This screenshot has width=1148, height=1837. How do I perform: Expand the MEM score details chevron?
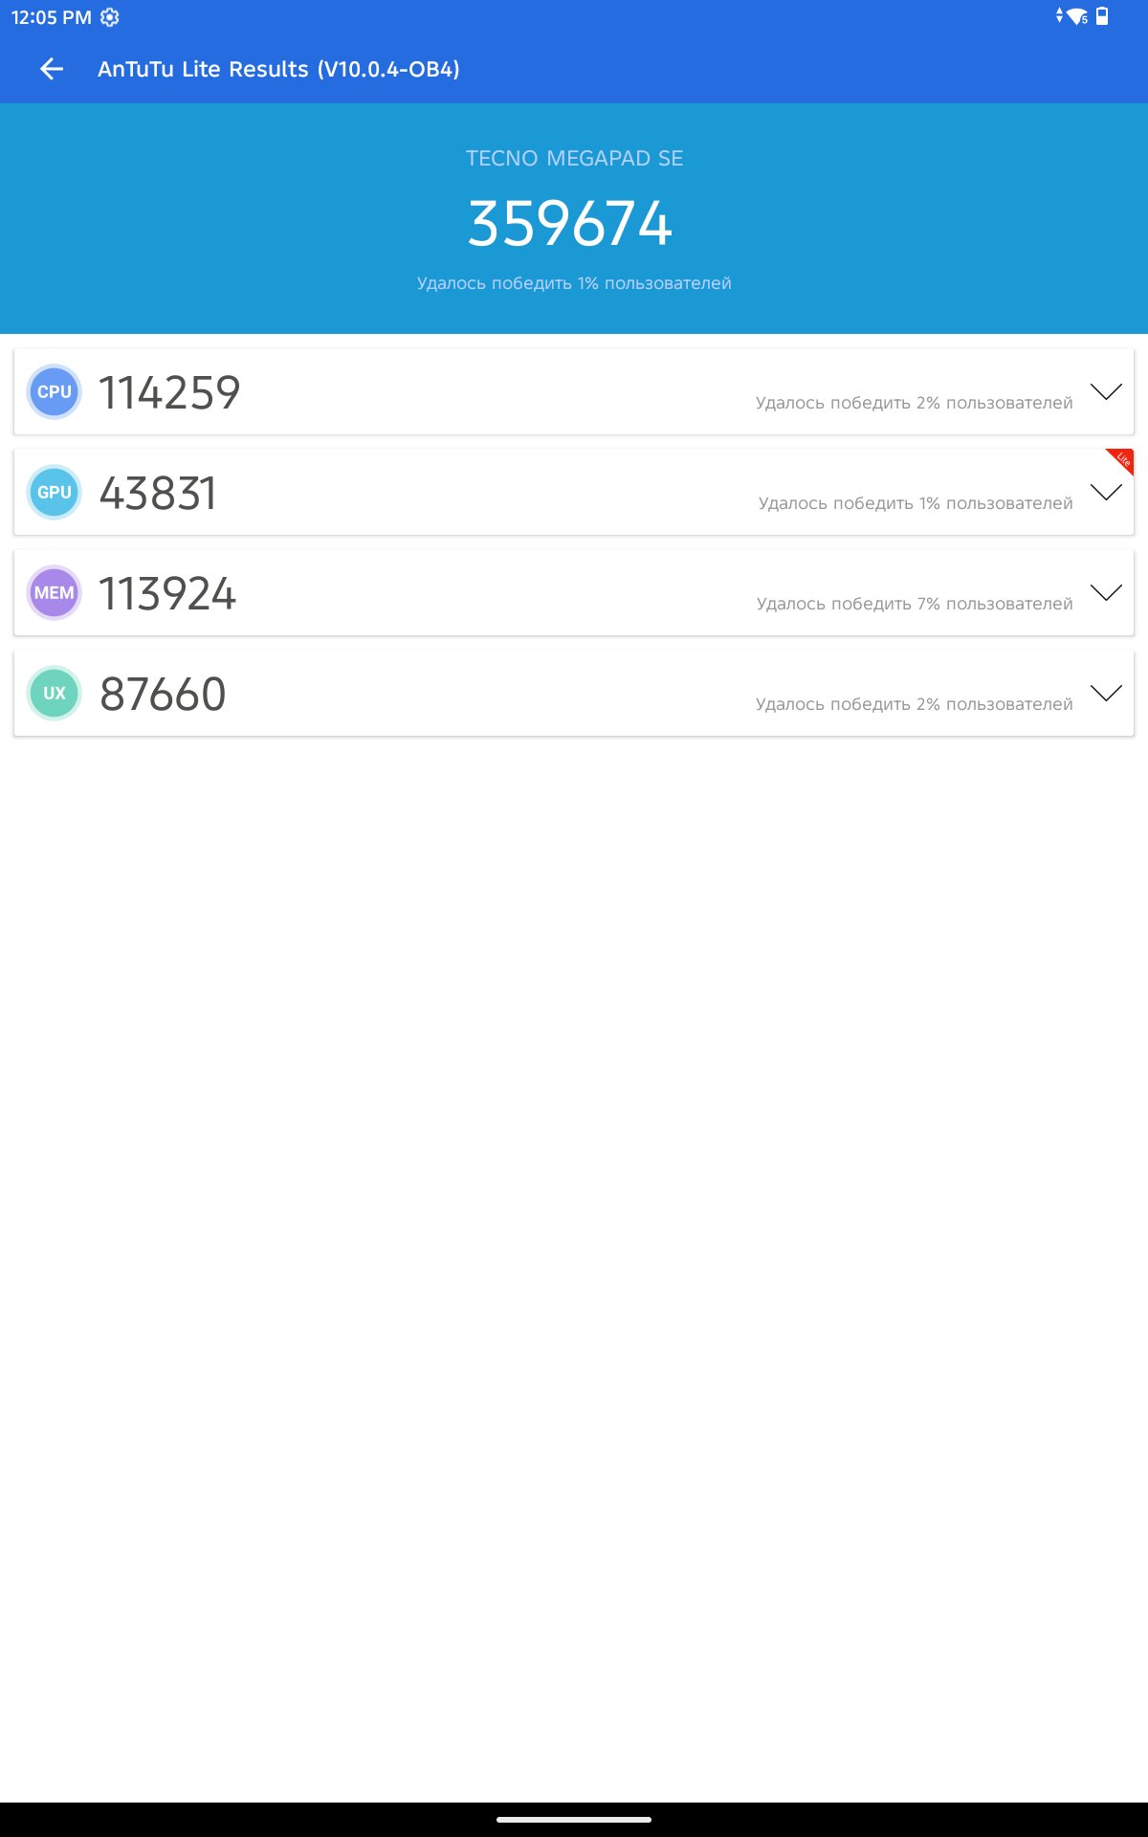(1106, 593)
